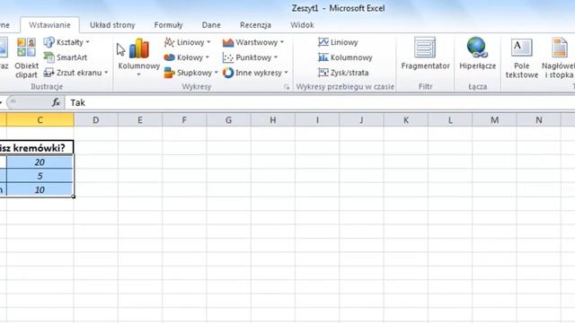Select column C header
This screenshot has width=575, height=323.
click(40, 120)
